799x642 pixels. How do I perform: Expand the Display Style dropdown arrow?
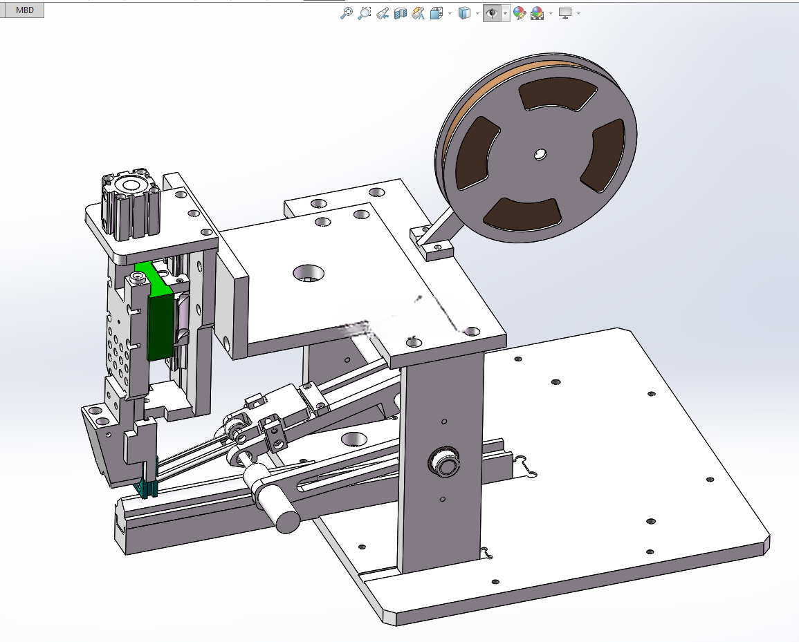[x=477, y=13]
